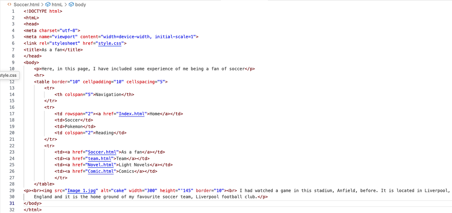Open the Soccer.html anchor link
Image resolution: width=452 pixels, height=213 pixels.
(102, 152)
